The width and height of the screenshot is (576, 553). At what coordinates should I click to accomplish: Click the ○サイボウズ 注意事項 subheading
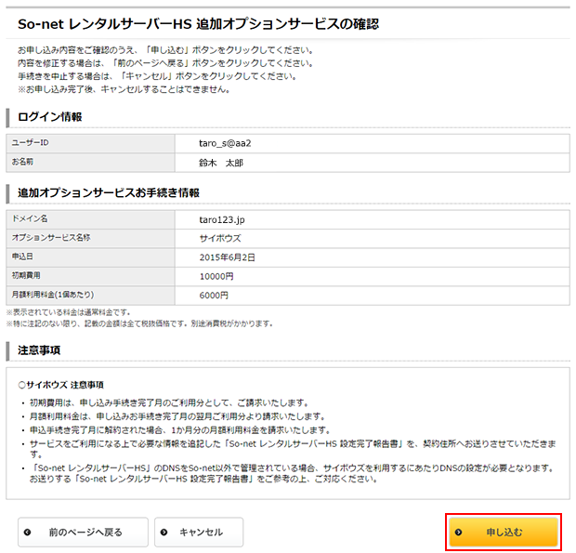[x=61, y=384]
